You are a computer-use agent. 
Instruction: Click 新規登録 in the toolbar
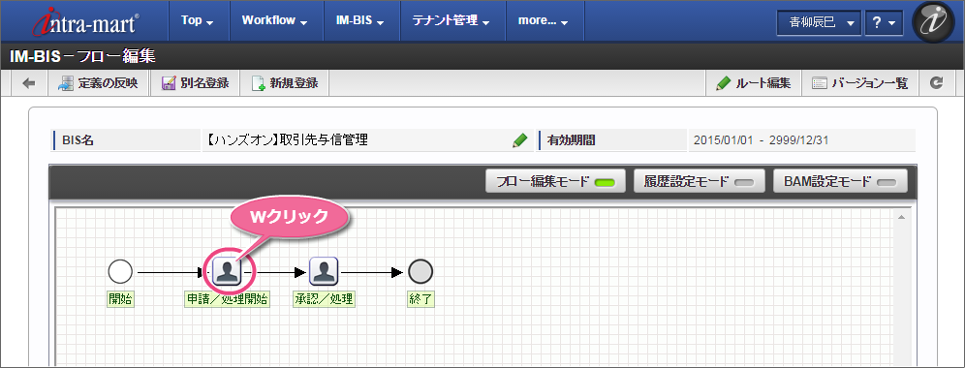pos(284,83)
